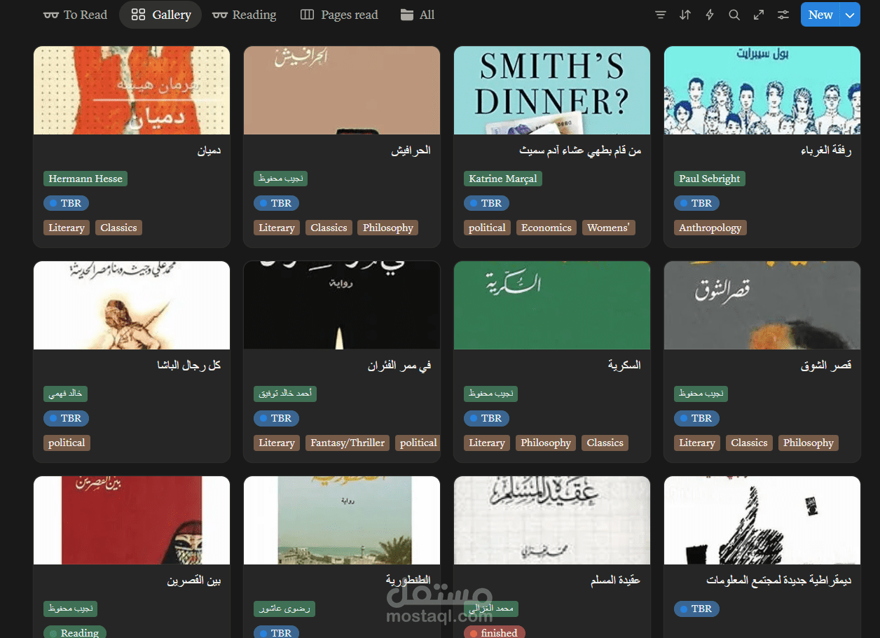
Task: Click the TBR status on دميان card
Action: click(66, 203)
